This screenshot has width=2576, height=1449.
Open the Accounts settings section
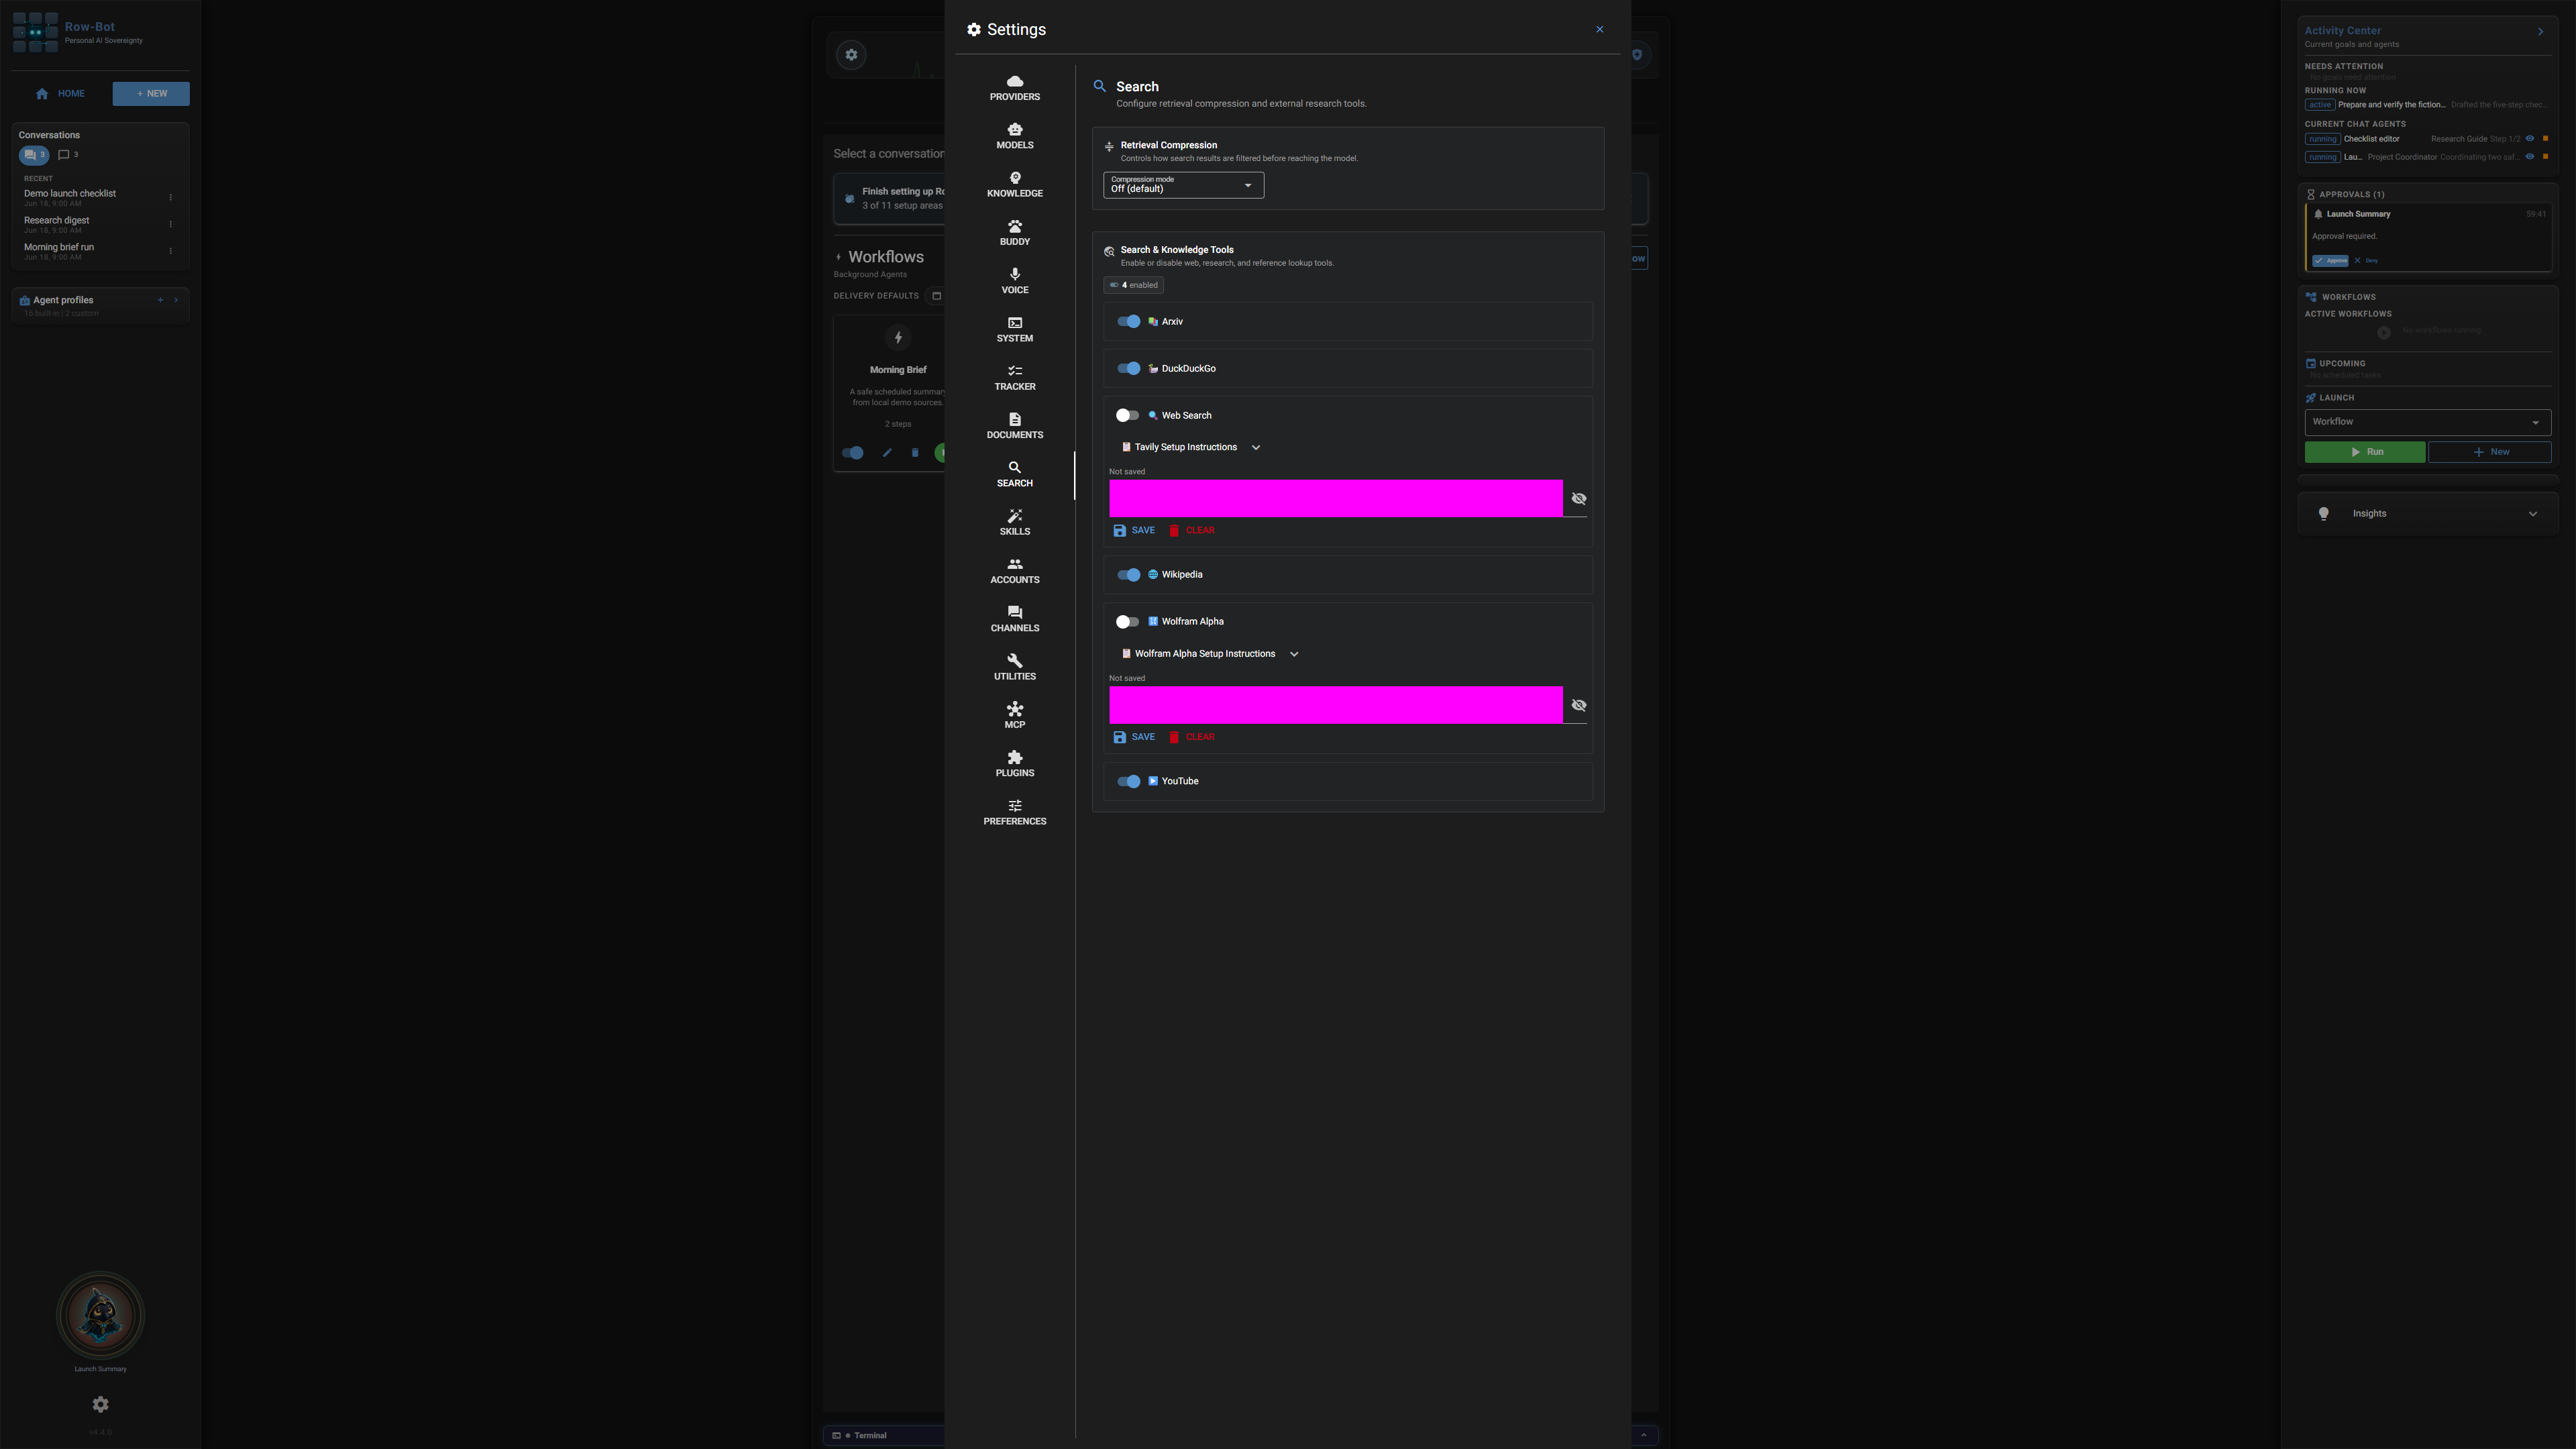(x=1014, y=571)
